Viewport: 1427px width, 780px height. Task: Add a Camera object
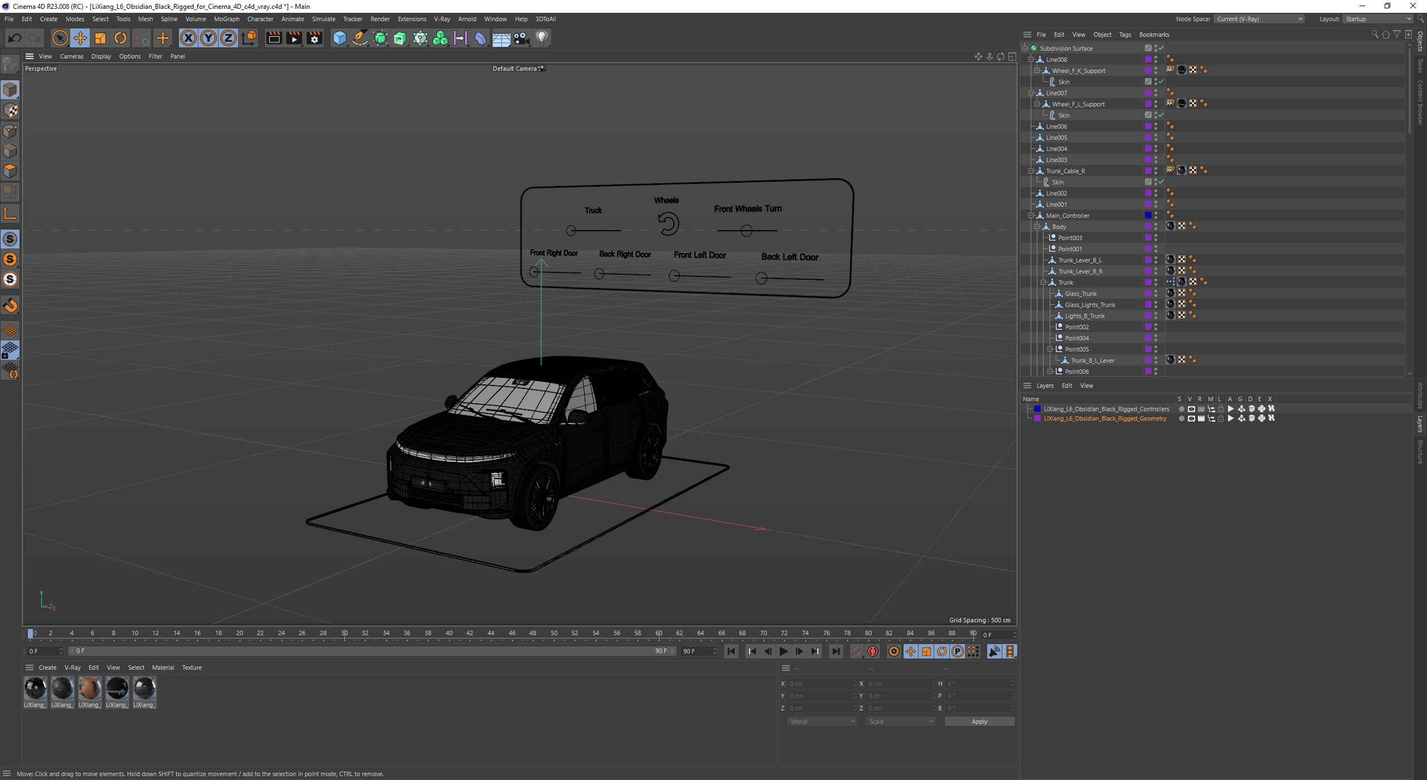(x=522, y=38)
